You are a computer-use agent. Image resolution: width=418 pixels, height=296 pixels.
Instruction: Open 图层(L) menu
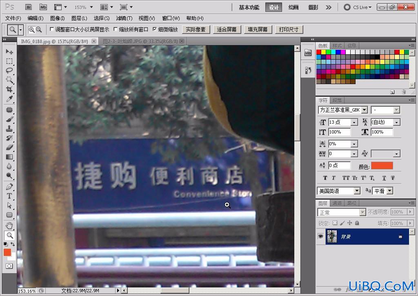(x=79, y=18)
